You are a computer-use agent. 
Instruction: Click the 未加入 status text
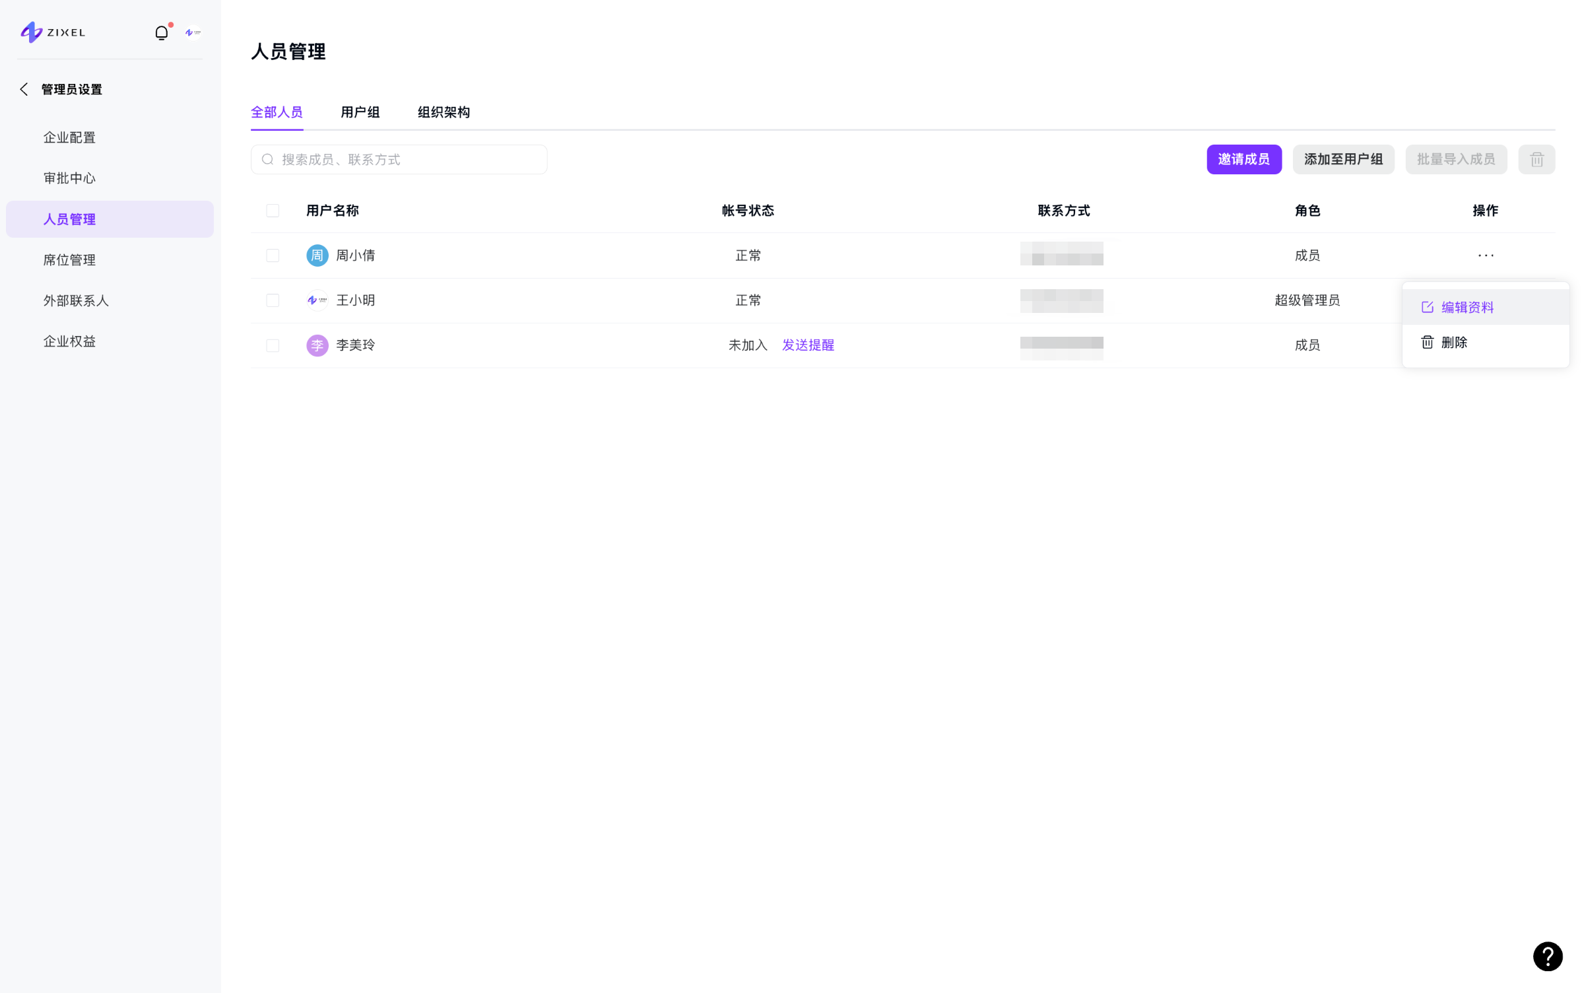click(x=748, y=345)
